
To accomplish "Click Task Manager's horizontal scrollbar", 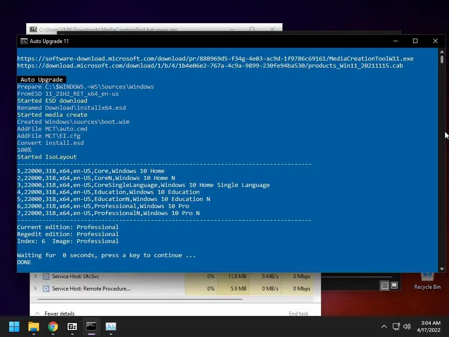I will tap(140, 299).
